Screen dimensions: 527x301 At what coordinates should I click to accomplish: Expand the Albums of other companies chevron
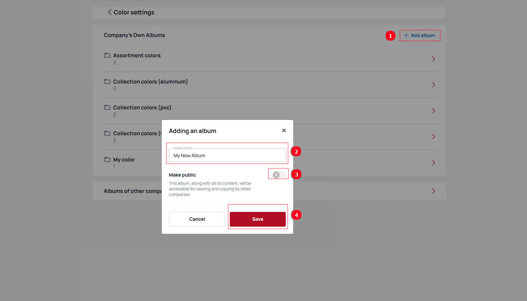click(x=433, y=191)
